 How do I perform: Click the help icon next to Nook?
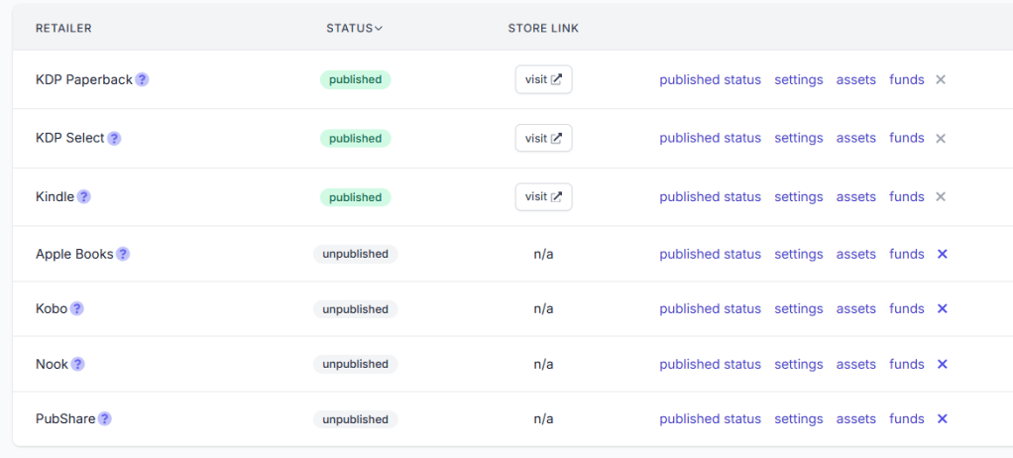pos(78,364)
